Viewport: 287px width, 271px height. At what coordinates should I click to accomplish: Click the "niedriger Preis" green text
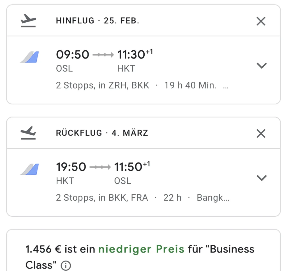[141, 249]
